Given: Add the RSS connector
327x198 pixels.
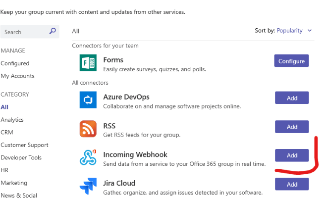Looking at the screenshot, I should coord(292,127).
